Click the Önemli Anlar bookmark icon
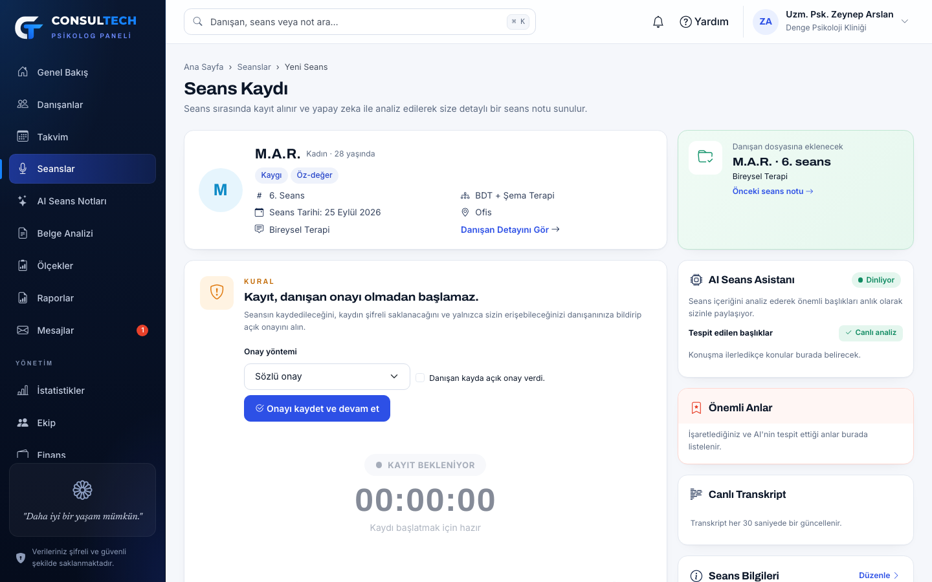Viewport: 932px width, 582px height. [x=696, y=408]
